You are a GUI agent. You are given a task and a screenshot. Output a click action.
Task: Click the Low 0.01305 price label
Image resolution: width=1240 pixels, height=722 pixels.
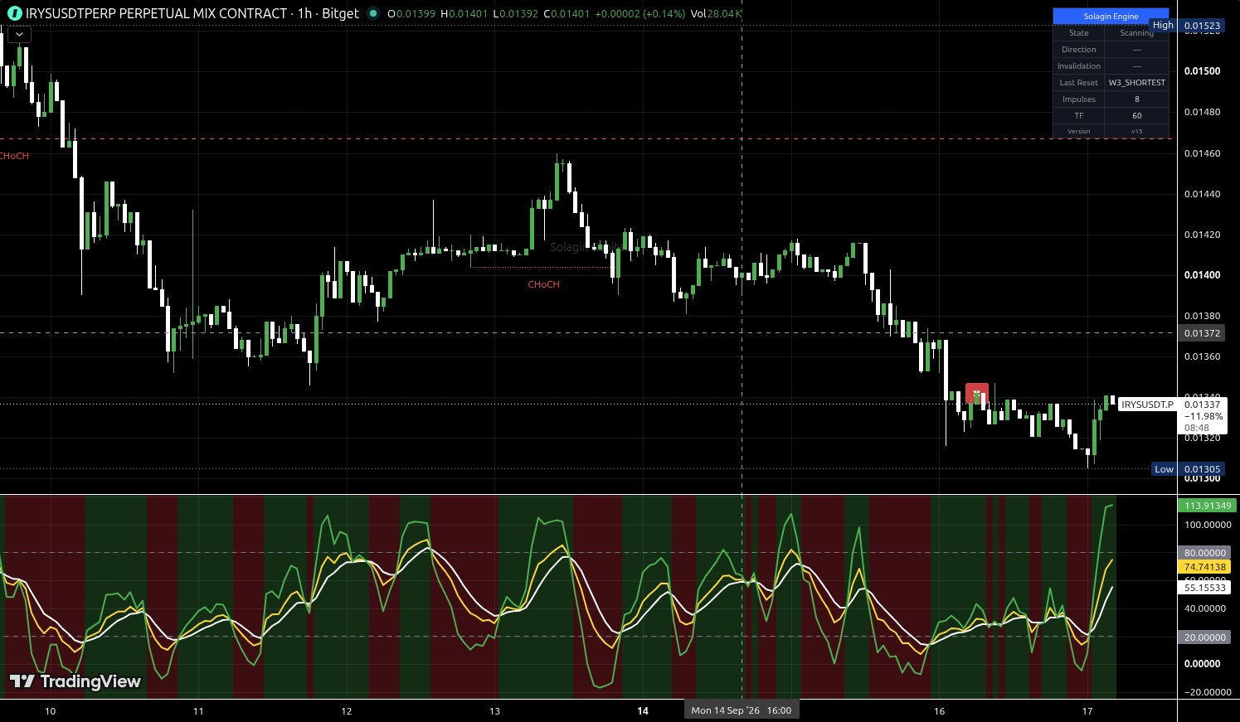[1189, 469]
